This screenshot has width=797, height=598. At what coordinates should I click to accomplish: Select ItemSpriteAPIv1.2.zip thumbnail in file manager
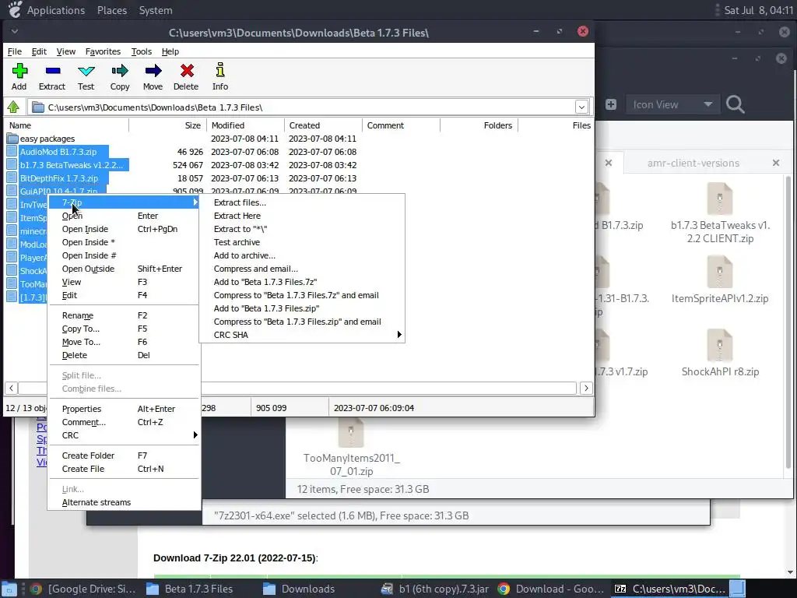click(x=720, y=271)
